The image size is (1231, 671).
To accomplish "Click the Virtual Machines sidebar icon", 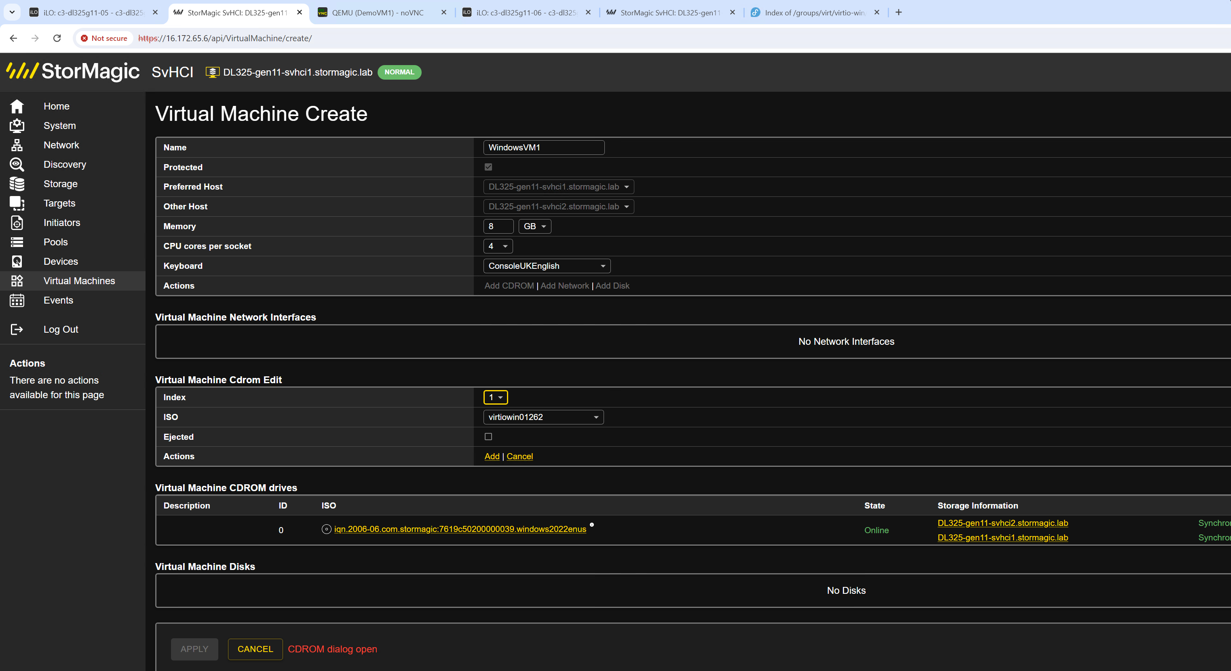I will pos(17,281).
